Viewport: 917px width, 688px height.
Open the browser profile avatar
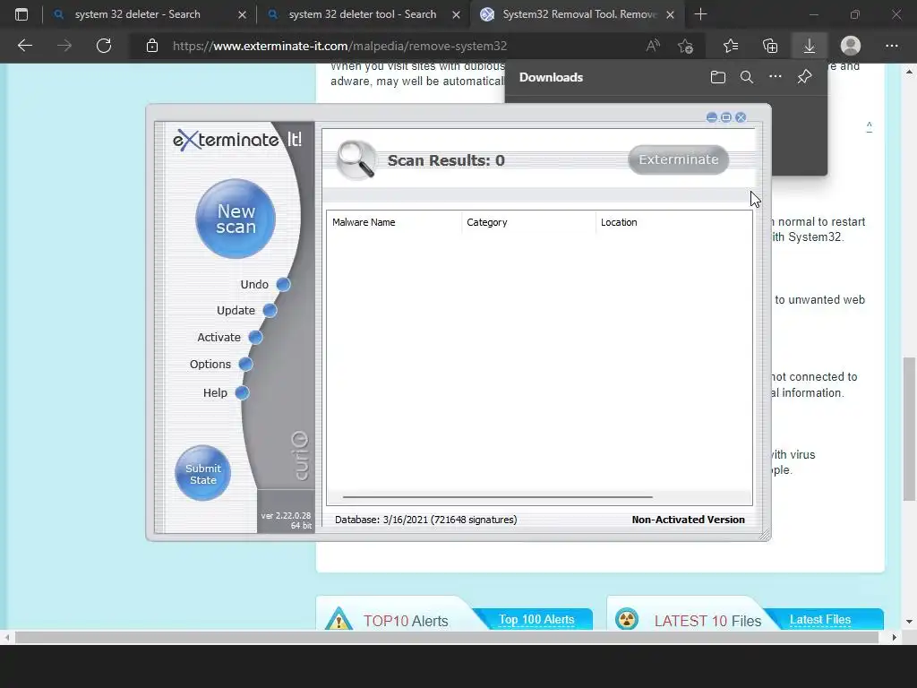coord(851,46)
